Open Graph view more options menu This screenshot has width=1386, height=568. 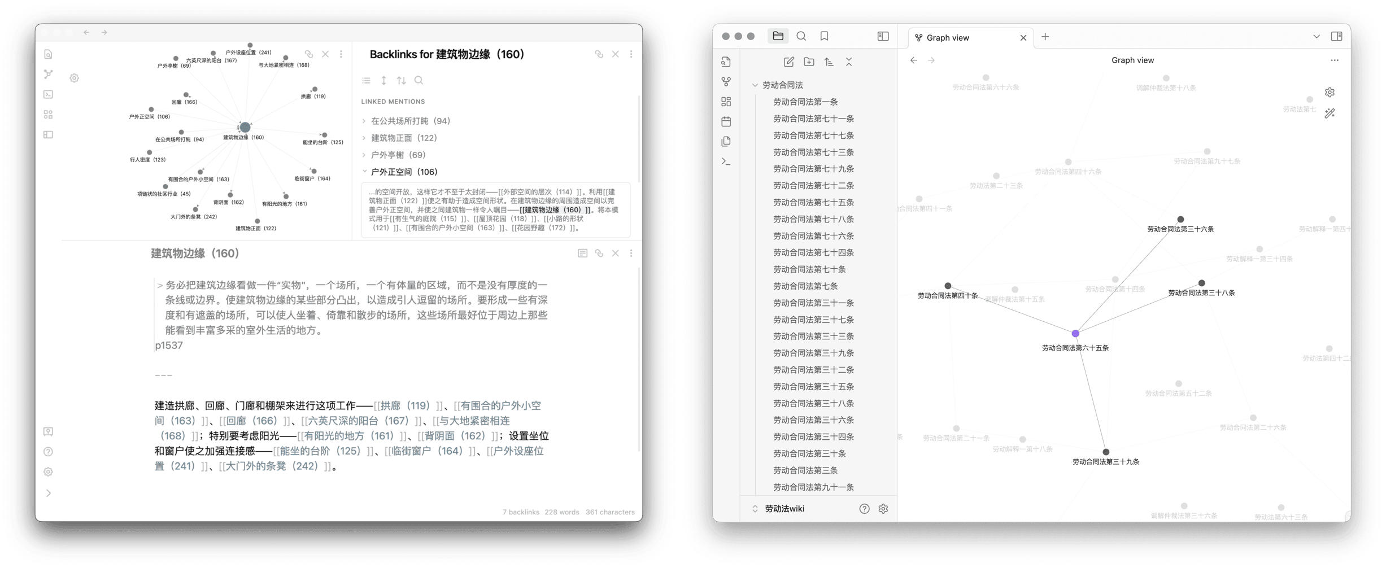click(1335, 60)
